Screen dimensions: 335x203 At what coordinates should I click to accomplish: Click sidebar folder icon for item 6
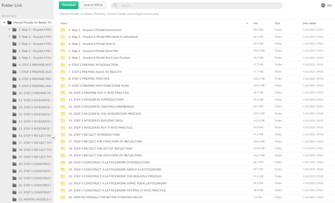[14, 65]
